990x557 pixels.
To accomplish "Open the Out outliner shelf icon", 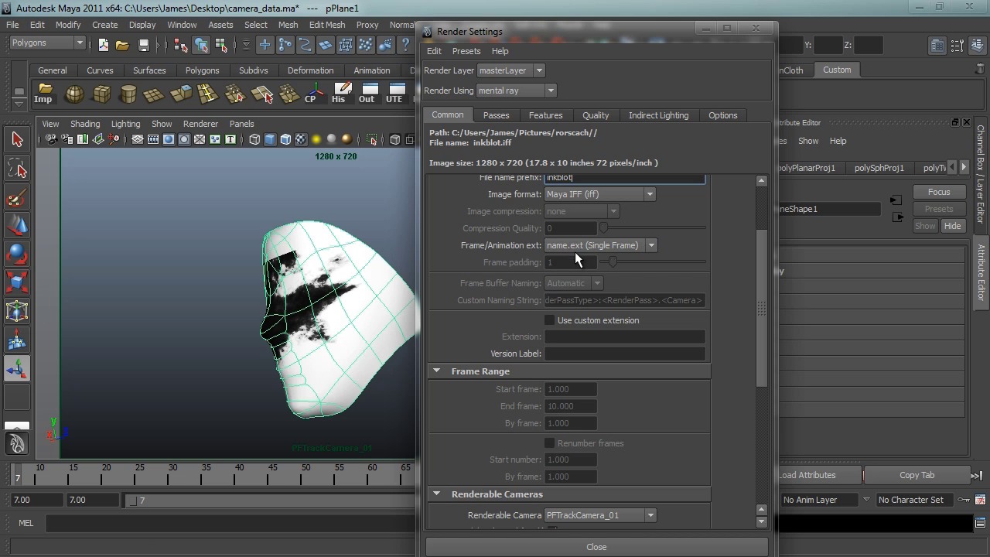I will [367, 94].
